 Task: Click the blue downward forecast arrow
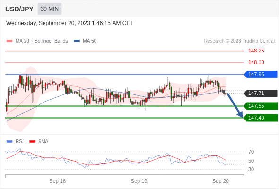coord(235,105)
